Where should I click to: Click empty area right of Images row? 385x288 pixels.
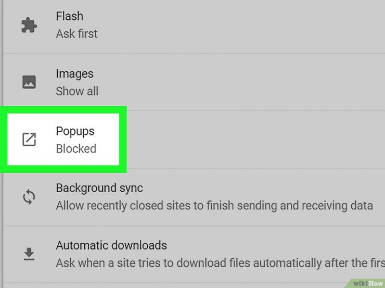click(240, 82)
